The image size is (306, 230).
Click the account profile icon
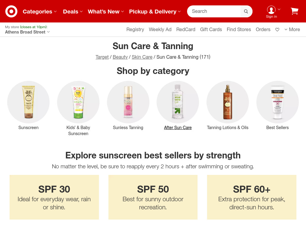pyautogui.click(x=271, y=10)
